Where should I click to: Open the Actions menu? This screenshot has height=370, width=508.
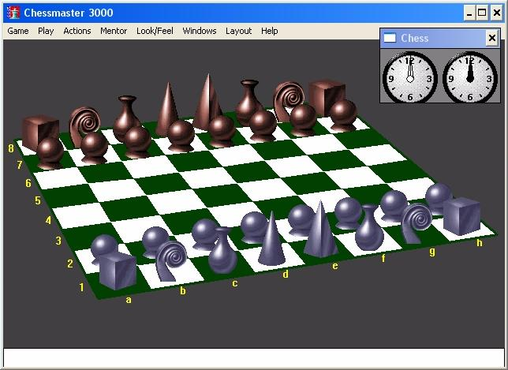click(77, 31)
